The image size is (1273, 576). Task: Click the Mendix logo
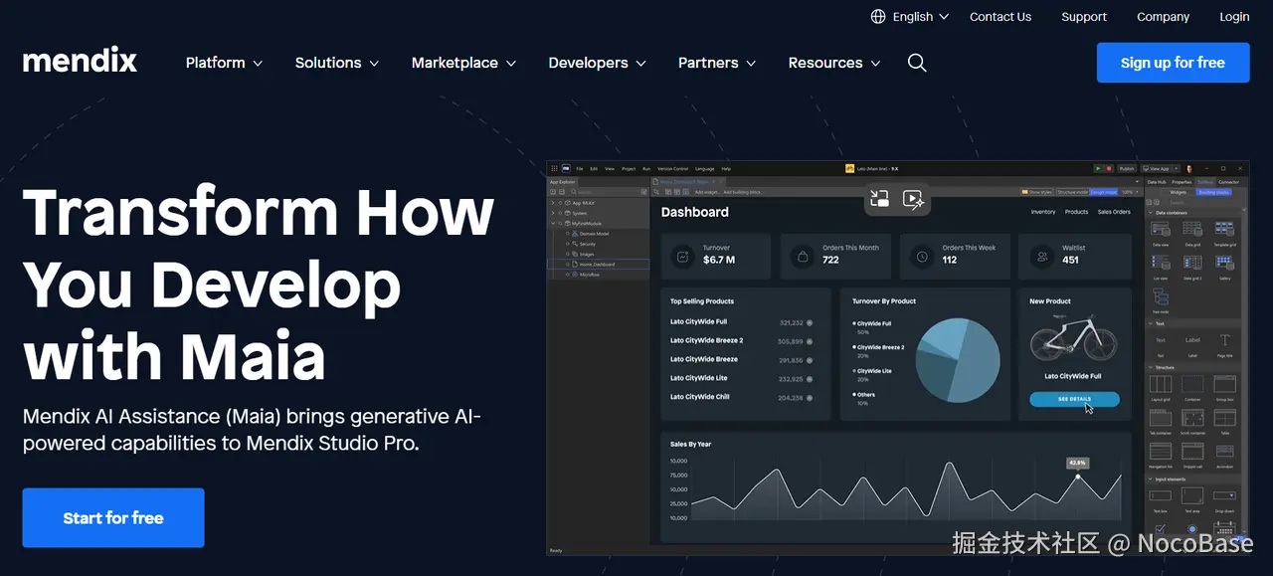click(80, 61)
